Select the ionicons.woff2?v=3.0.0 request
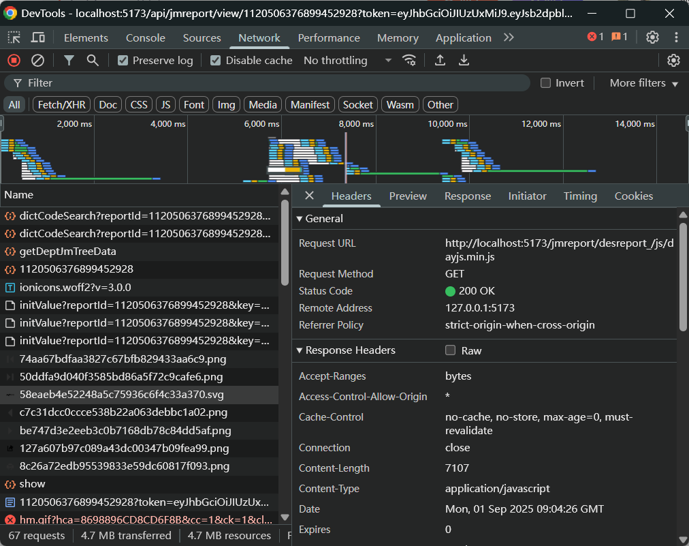689x546 pixels. 140,287
